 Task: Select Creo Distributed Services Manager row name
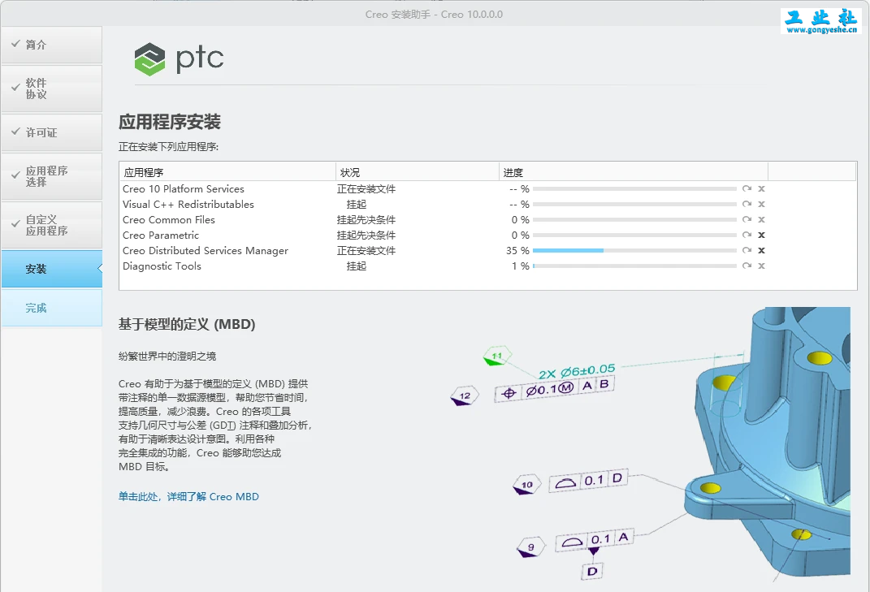[x=206, y=251]
